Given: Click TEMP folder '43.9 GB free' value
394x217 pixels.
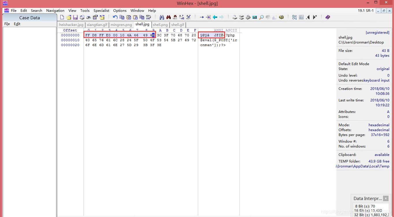Looking at the screenshot, I should tap(379, 161).
